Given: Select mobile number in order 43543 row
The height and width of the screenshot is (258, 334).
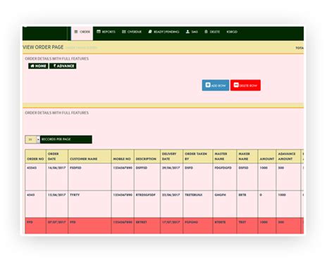Looking at the screenshot, I should pos(123,177).
